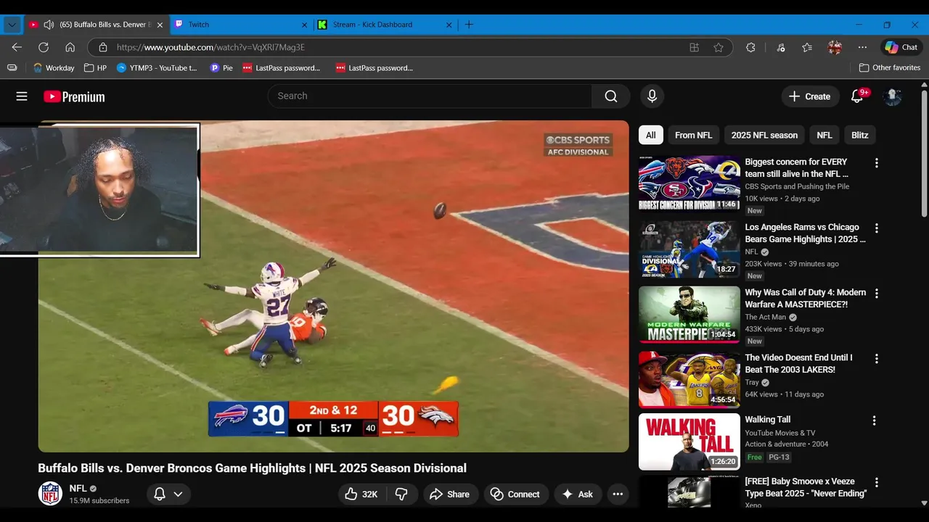Click the YouTube Search field

[430, 96]
